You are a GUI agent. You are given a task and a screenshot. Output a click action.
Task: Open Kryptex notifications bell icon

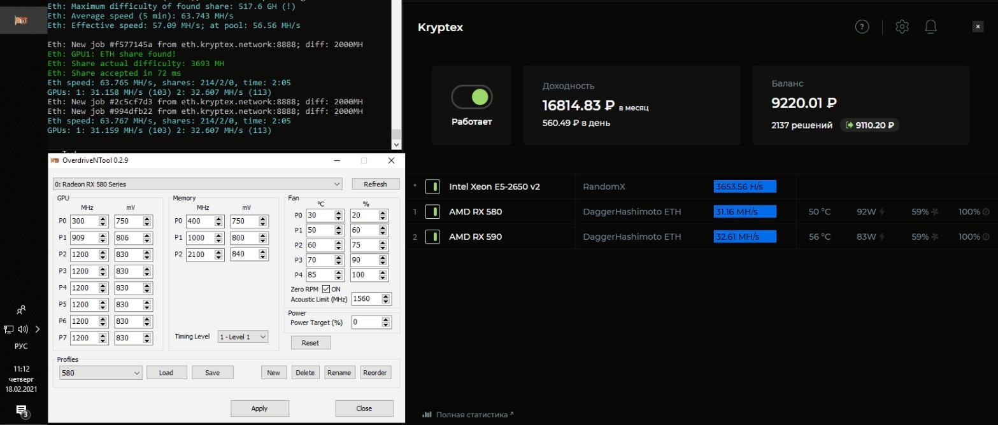click(930, 27)
